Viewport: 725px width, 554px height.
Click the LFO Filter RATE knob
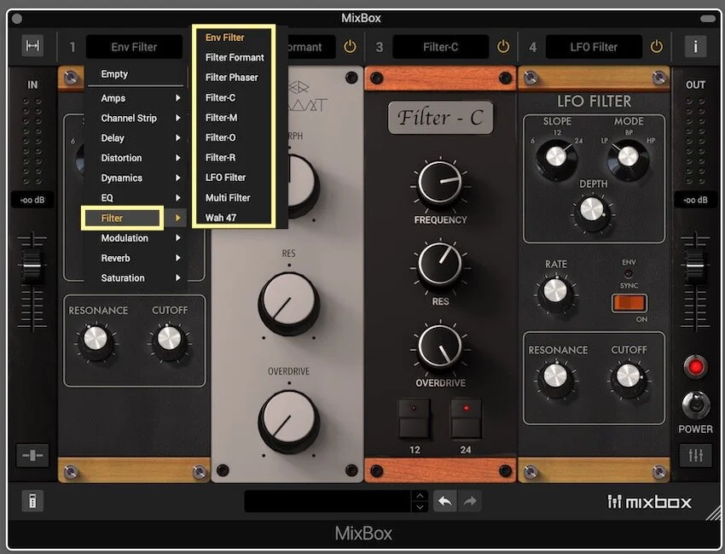click(555, 292)
